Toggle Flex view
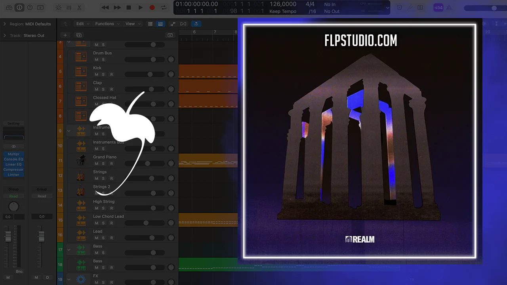 (183, 24)
